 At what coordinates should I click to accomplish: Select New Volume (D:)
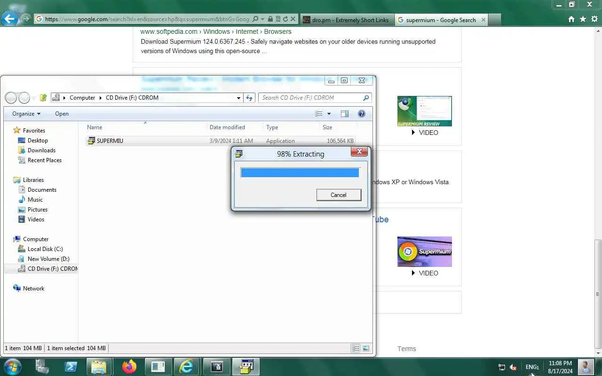coord(48,259)
